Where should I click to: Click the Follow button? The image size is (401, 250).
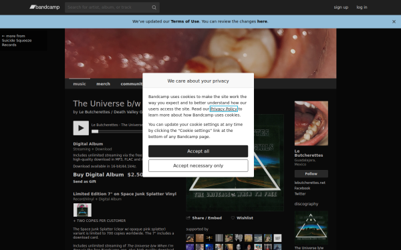311,174
